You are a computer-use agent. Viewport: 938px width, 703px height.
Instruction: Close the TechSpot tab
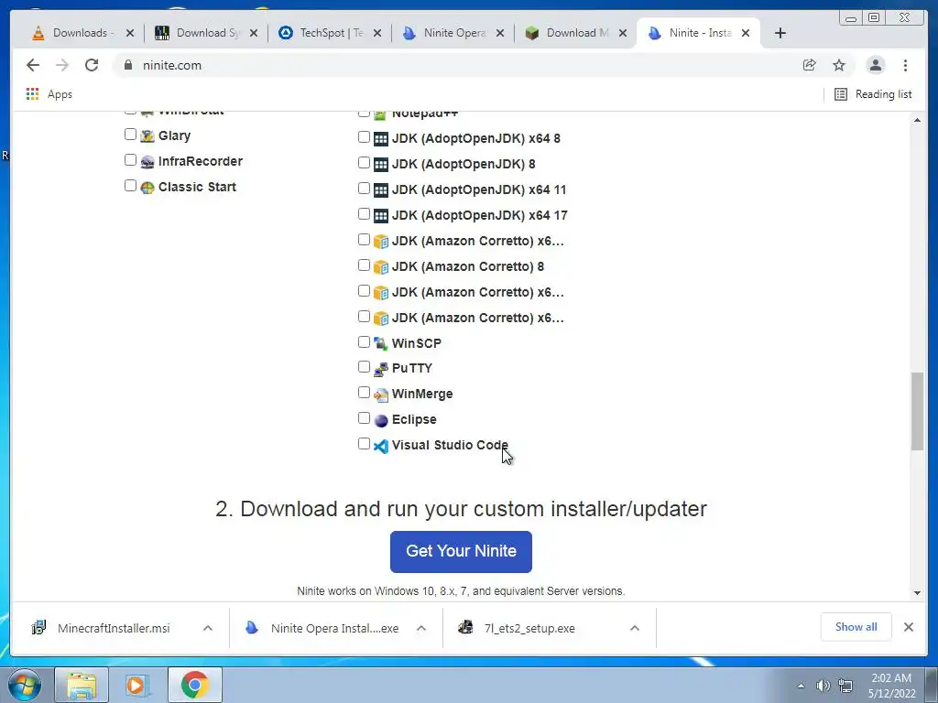(377, 33)
